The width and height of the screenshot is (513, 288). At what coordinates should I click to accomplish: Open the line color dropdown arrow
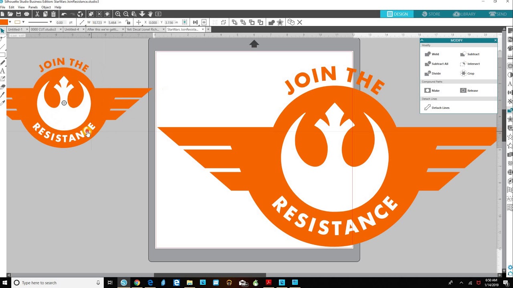[x=23, y=22]
